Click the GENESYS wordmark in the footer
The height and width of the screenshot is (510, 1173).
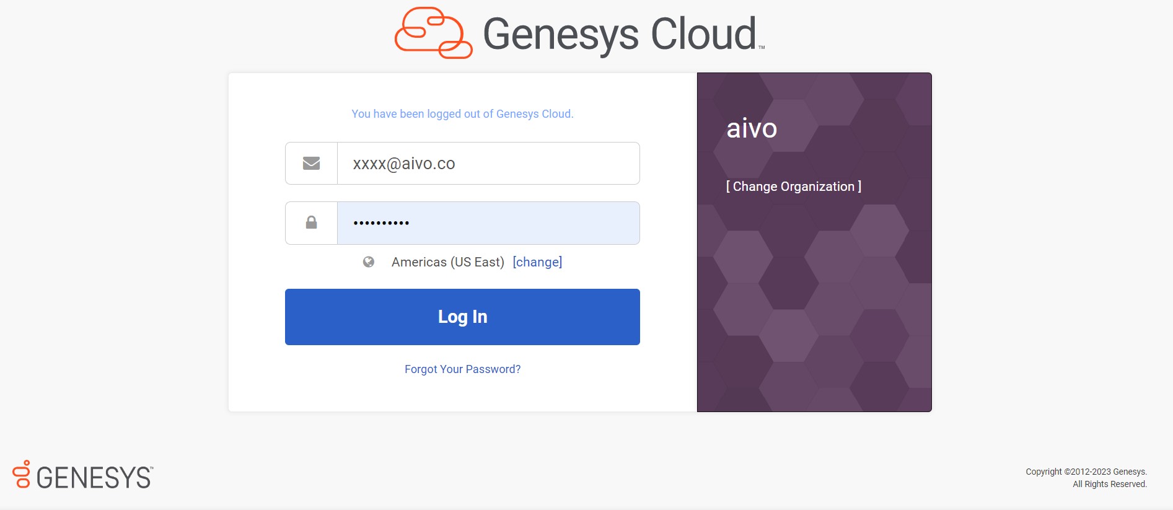[x=94, y=478]
